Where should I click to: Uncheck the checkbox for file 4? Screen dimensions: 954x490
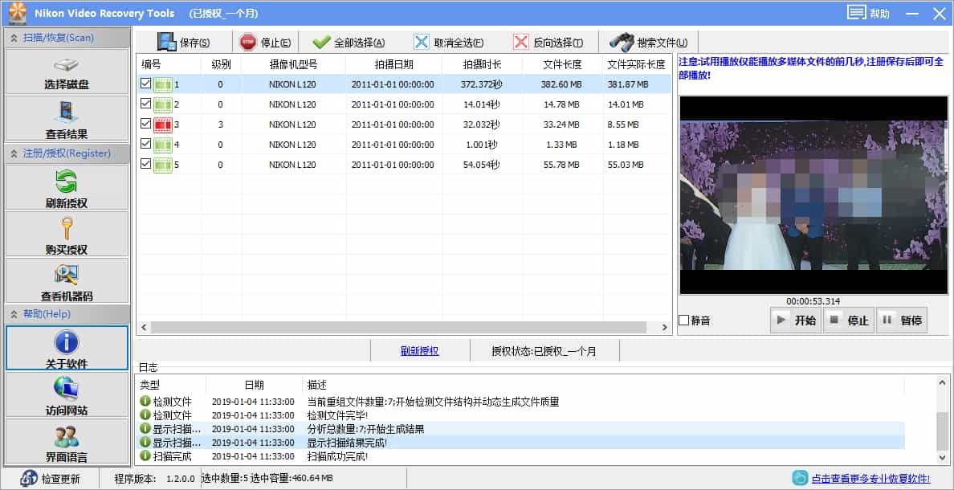(145, 144)
